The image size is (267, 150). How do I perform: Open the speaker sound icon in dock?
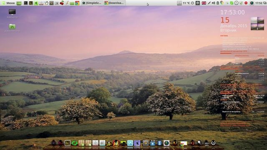pyautogui.click(x=146, y=143)
